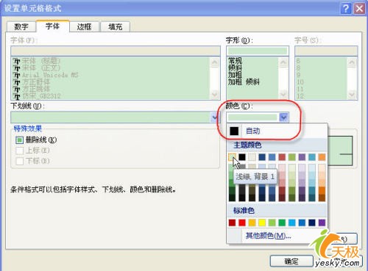
Task: Click the TrueType icon beside Arial Unicode MS
Action: click(16, 75)
